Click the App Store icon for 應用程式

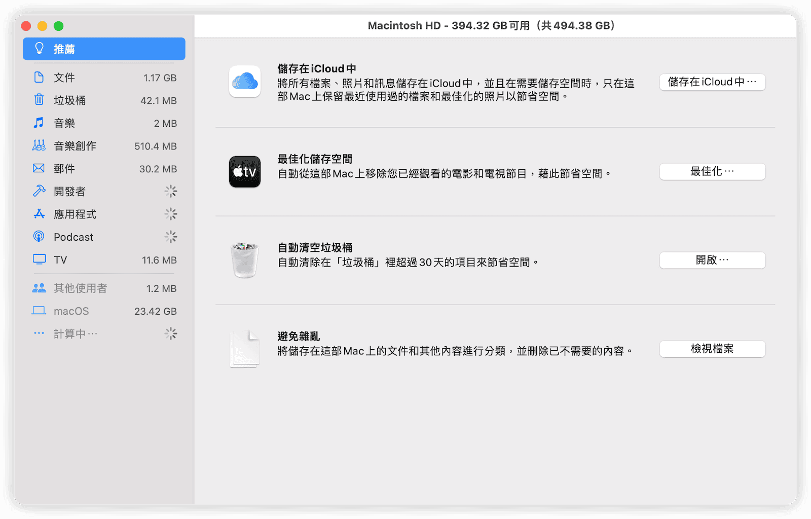(39, 214)
